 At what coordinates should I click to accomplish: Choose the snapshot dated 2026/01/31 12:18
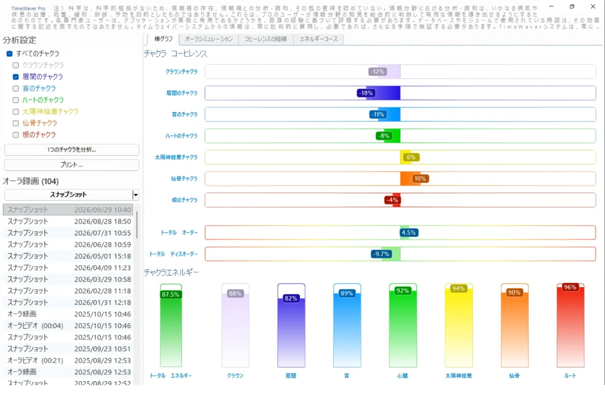(x=69, y=302)
